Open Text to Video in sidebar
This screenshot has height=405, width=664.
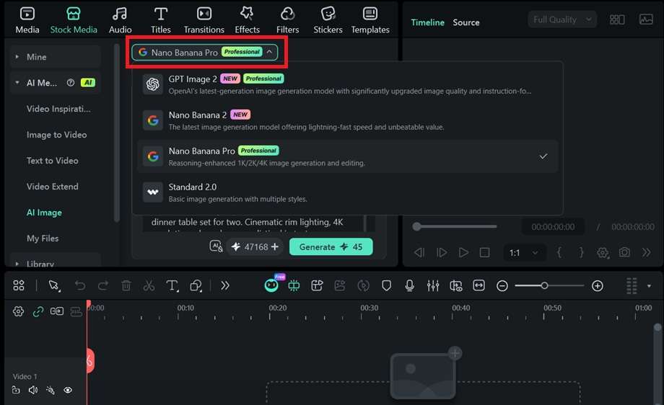click(53, 161)
